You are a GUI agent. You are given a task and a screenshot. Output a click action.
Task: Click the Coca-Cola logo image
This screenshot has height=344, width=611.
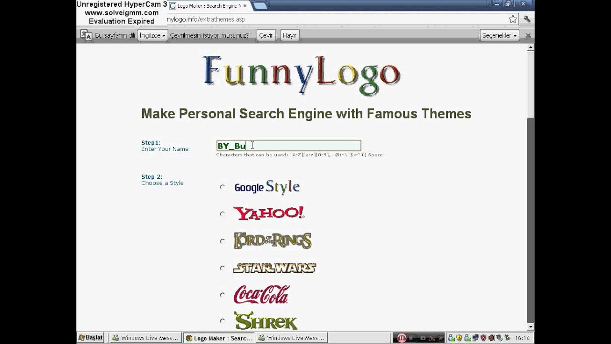[261, 294]
